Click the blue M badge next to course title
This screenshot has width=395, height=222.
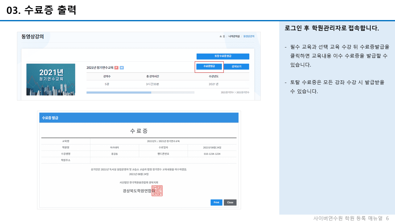pyautogui.click(x=122, y=68)
